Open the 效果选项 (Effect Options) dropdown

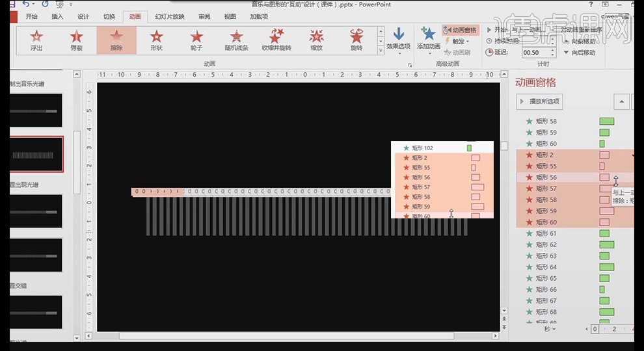tap(398, 40)
